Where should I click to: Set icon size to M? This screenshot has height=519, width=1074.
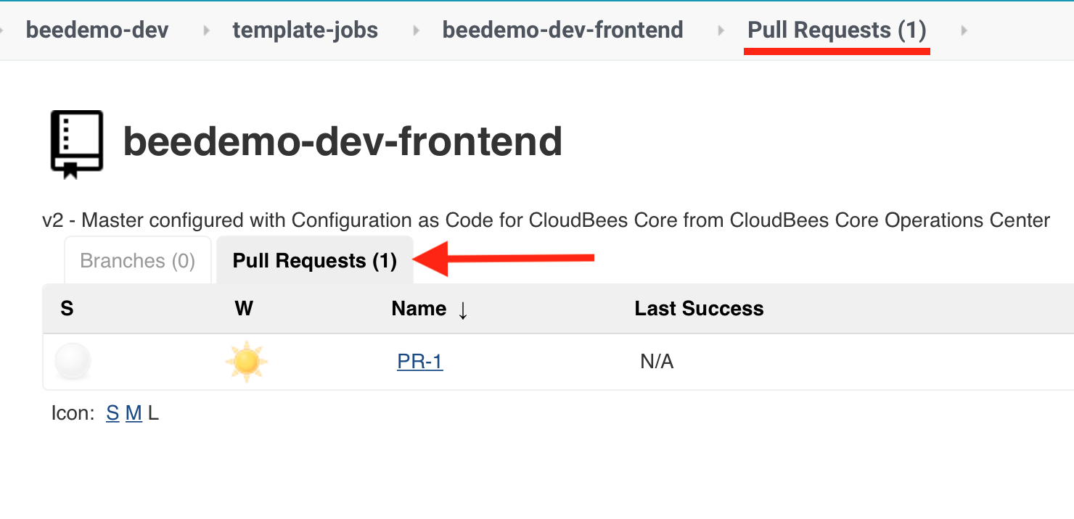click(x=134, y=413)
